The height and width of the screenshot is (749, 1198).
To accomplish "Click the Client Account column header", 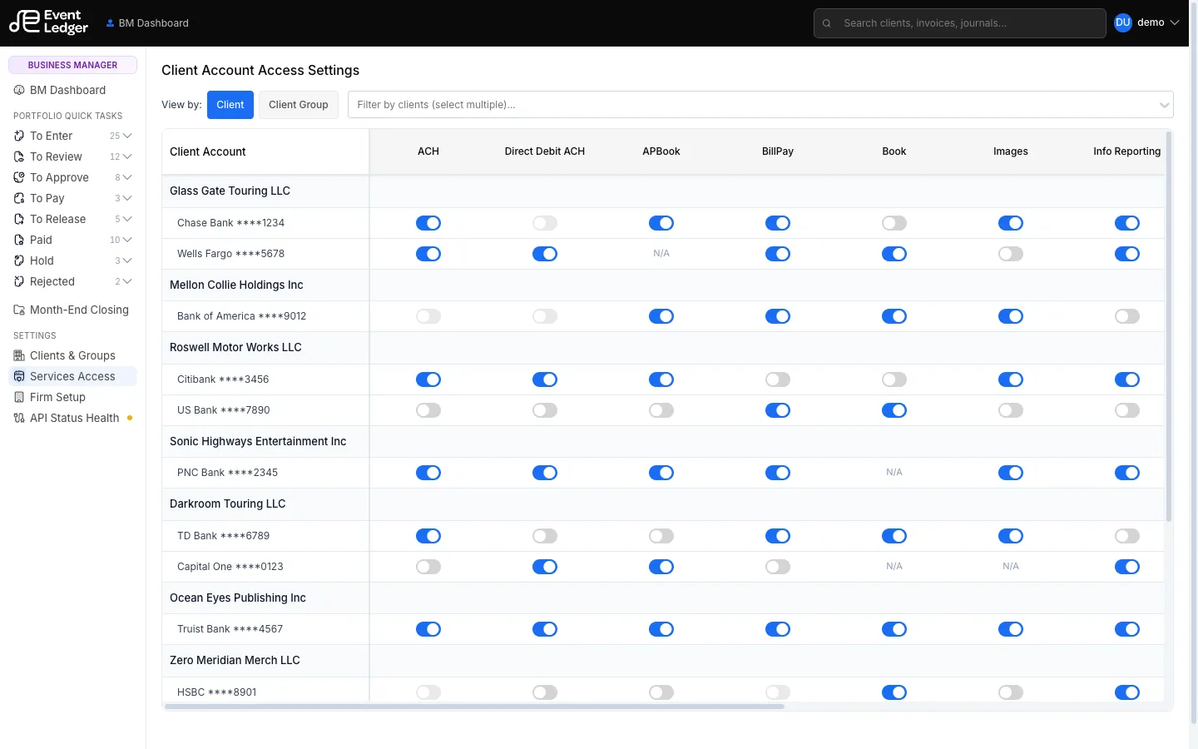I will pyautogui.click(x=265, y=151).
